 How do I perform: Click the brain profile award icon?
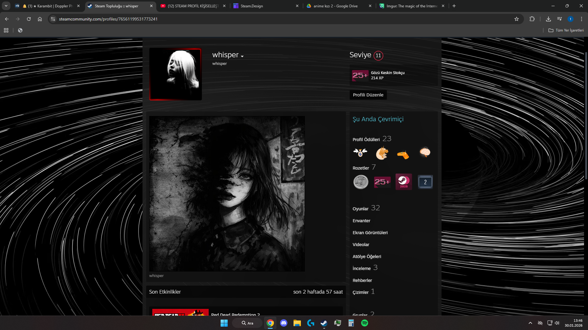click(x=425, y=152)
